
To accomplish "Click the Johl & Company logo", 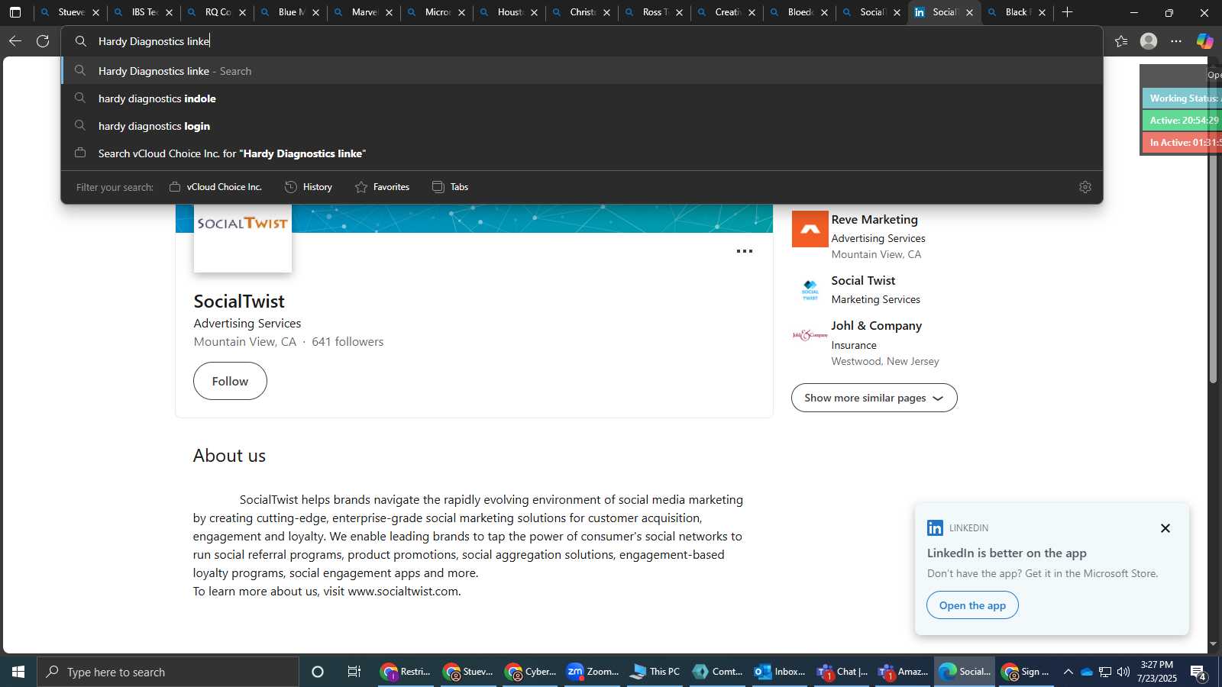I will [810, 335].
